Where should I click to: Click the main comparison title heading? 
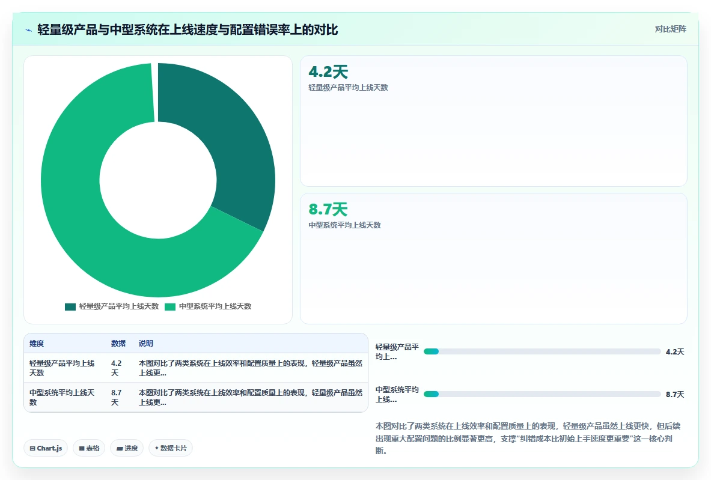tap(188, 30)
